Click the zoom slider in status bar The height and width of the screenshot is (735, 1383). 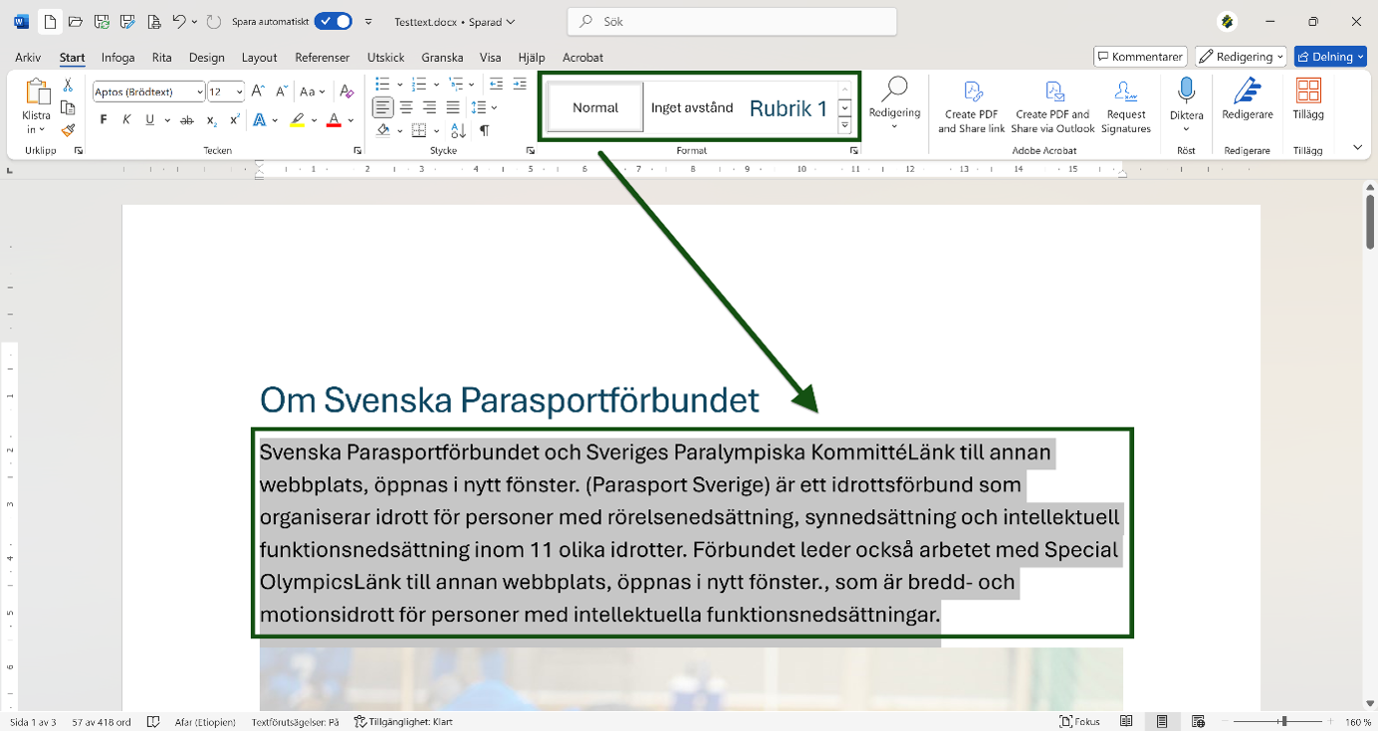[x=1284, y=722]
